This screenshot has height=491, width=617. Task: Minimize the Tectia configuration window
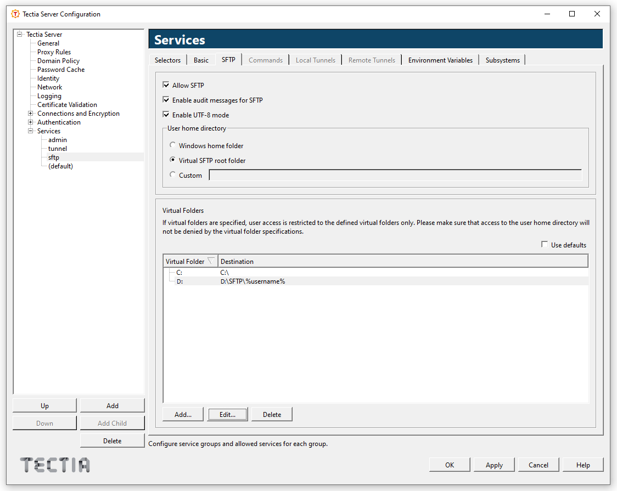coord(547,14)
